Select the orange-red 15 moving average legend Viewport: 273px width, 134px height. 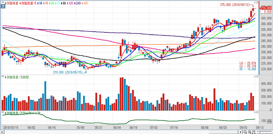46,3
